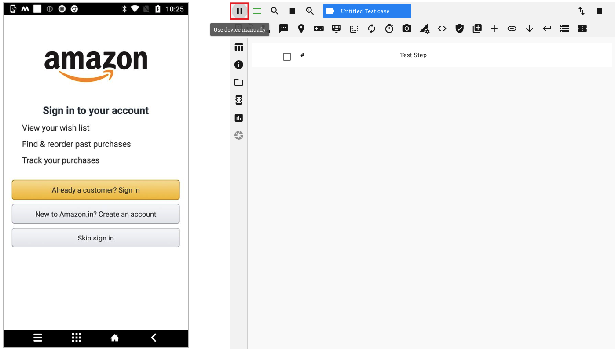Add a comment step with the message icon

coord(284,29)
